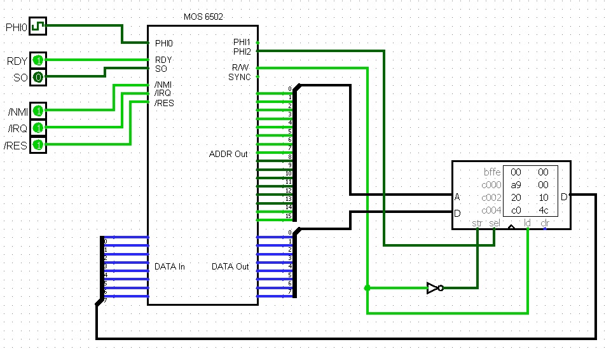Click the RAM sel port
Image resolution: width=611 pixels, height=349 pixels.
tap(494, 223)
